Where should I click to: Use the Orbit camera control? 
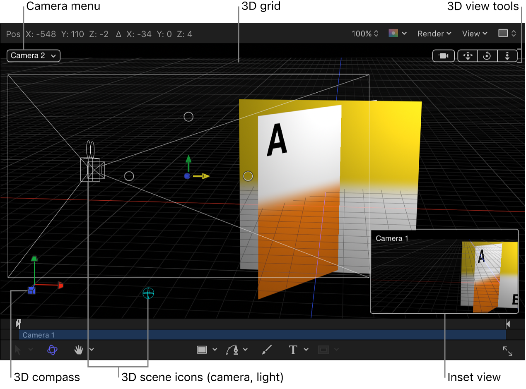coord(487,56)
